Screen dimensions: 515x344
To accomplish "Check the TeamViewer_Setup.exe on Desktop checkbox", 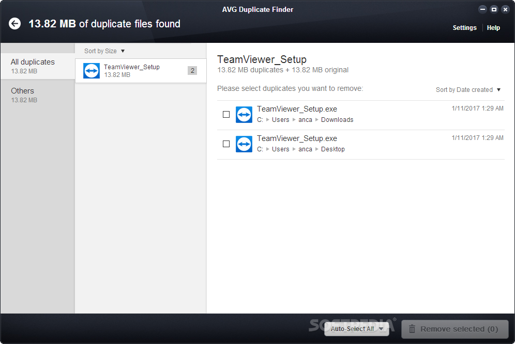I will [x=226, y=144].
